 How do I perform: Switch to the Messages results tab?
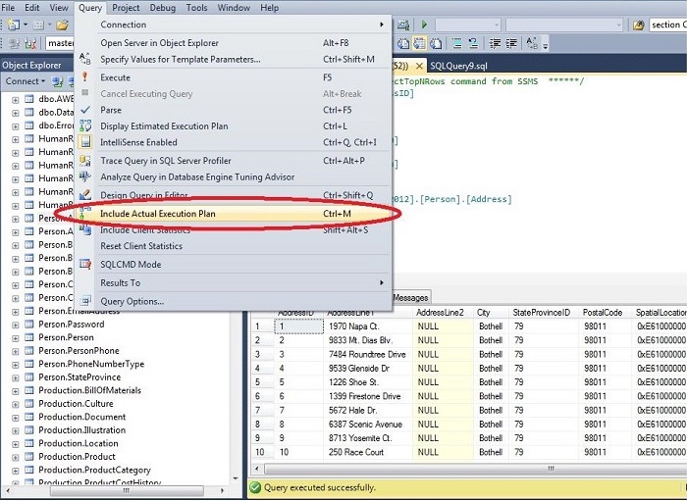point(410,297)
